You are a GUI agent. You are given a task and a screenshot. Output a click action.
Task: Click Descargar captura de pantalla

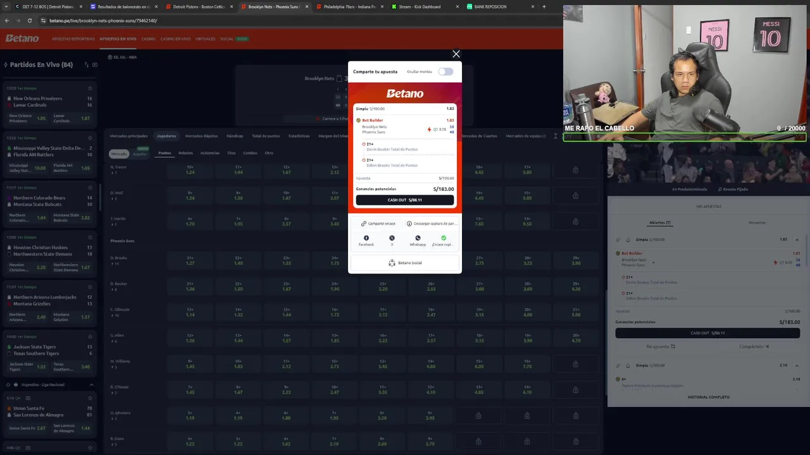[431, 223]
